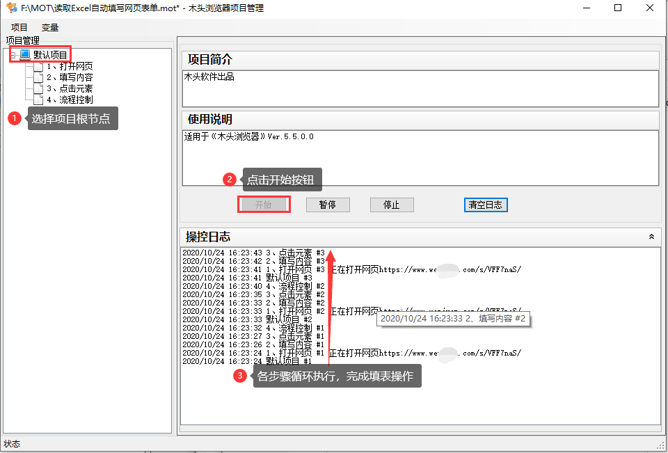This screenshot has height=453, width=668.
Task: Click 清空日志 to clear the log
Action: click(x=485, y=204)
